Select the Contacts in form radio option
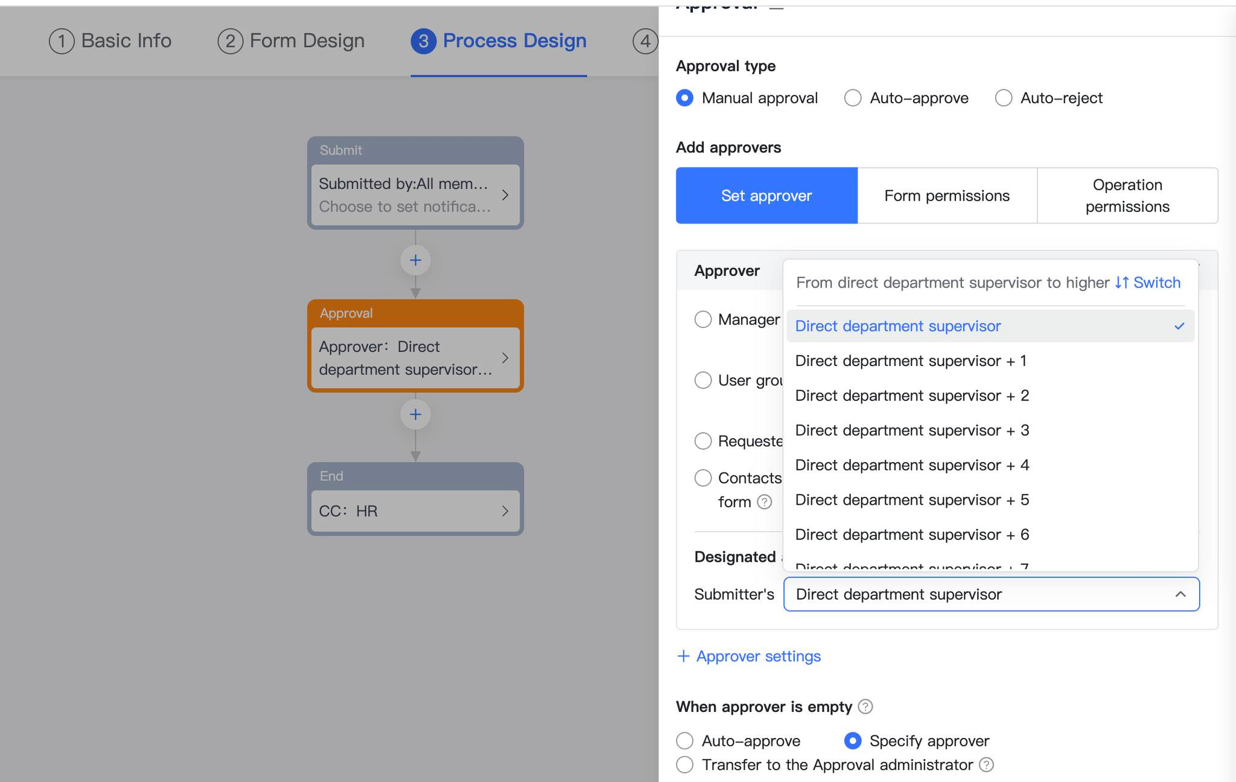1236x782 pixels. click(x=703, y=478)
